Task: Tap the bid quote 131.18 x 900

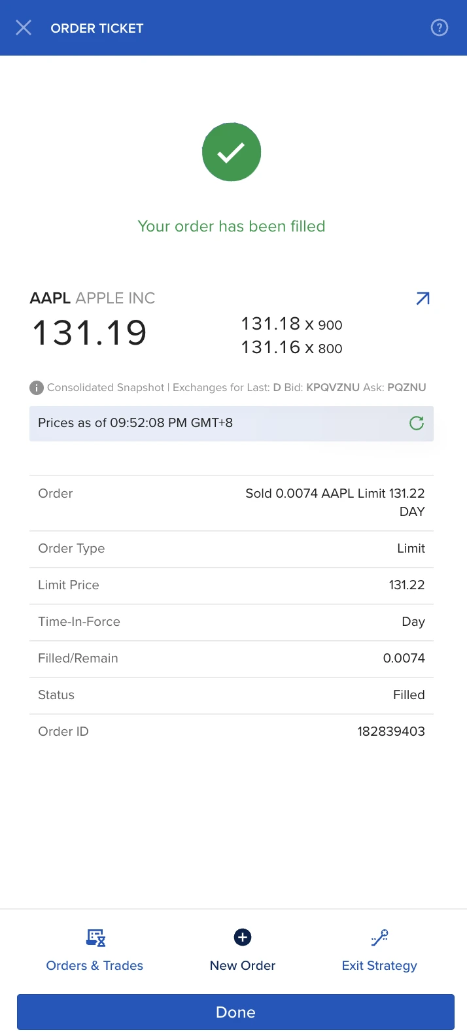Action: pyautogui.click(x=292, y=324)
